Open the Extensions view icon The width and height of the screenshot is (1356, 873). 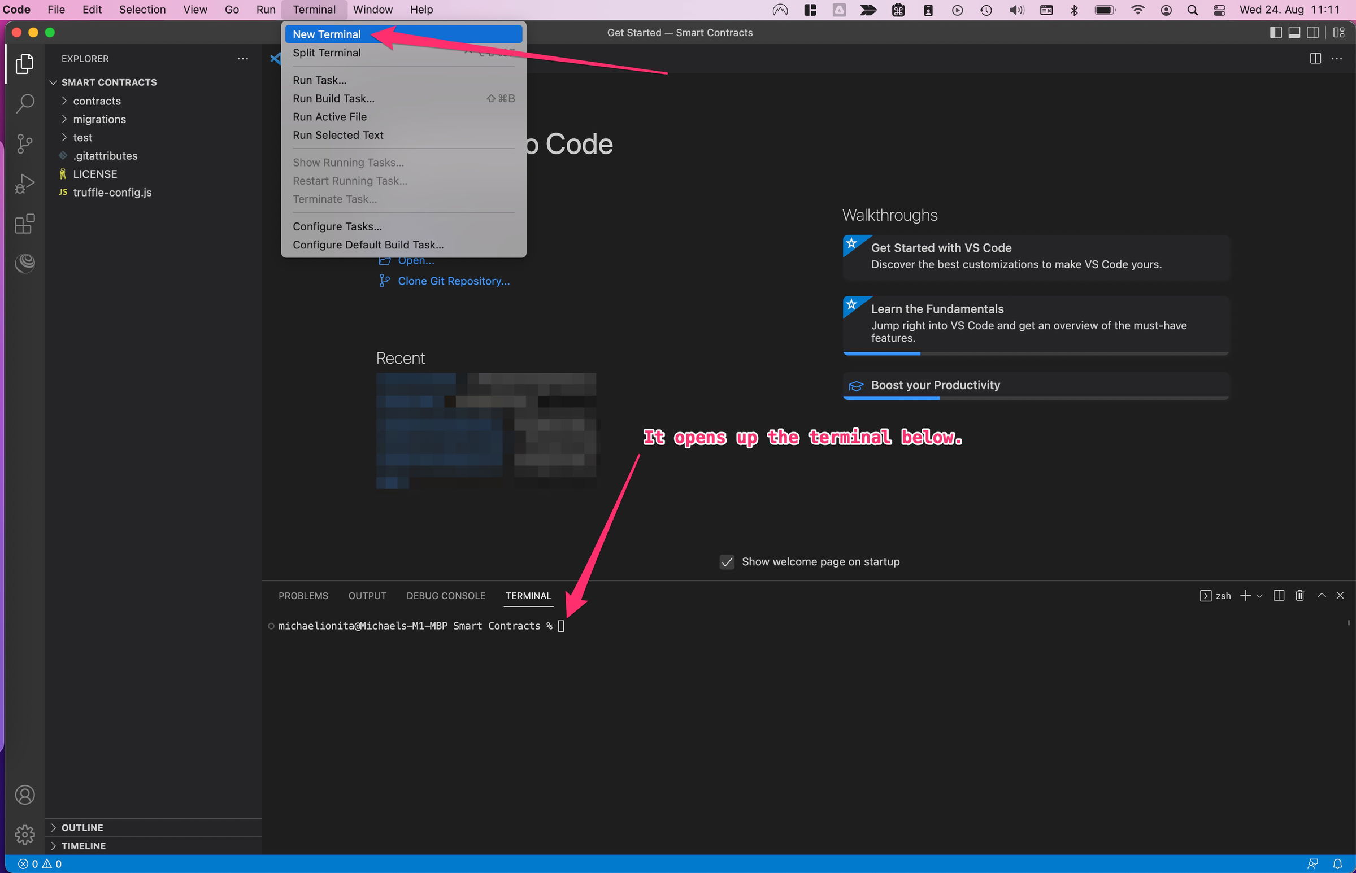pos(24,224)
